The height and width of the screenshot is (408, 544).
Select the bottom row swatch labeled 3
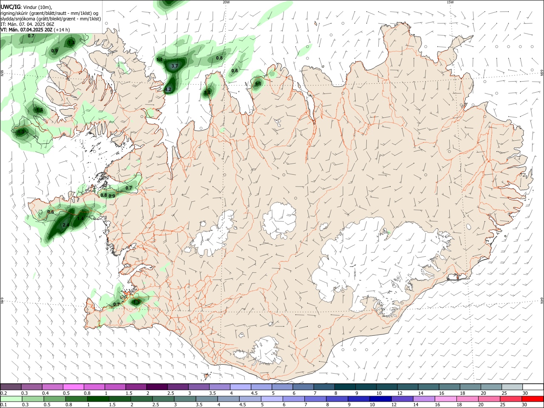click(184, 399)
